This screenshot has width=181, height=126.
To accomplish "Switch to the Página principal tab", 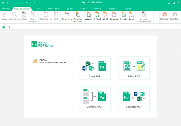I will pyautogui.click(x=22, y=9).
